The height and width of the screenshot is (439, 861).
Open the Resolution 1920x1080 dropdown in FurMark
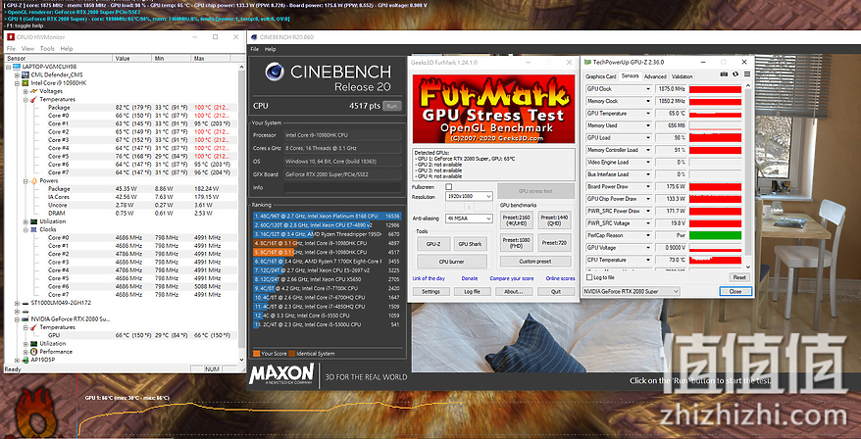[469, 196]
